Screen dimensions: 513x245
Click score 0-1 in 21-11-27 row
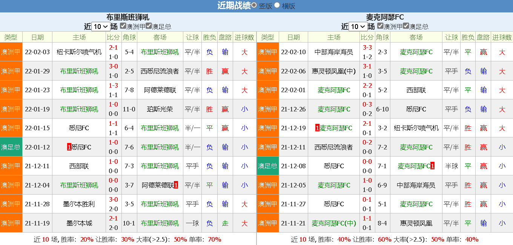click(367, 199)
